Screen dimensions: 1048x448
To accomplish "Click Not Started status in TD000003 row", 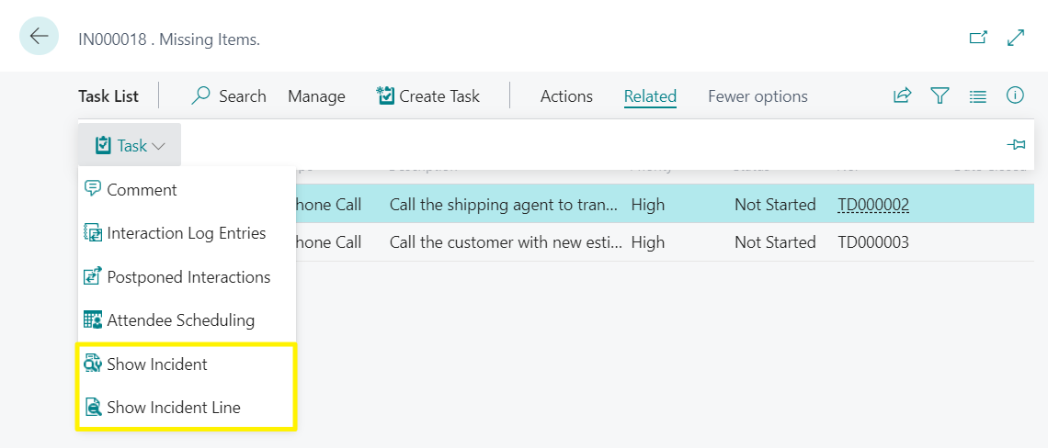I will pos(775,241).
